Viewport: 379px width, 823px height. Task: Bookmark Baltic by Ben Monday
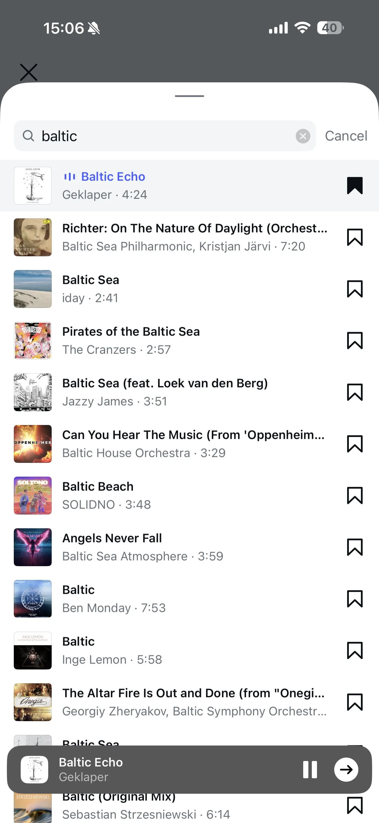coord(355,599)
